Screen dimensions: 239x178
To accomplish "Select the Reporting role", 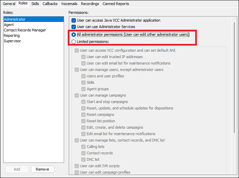I will 33,35.
